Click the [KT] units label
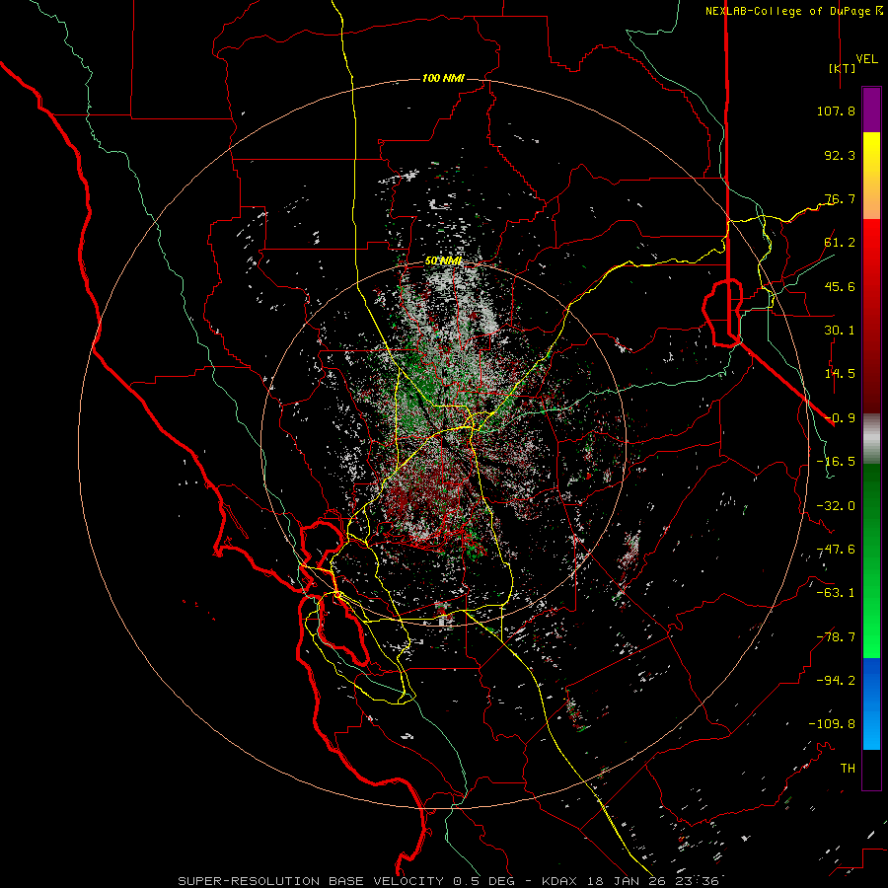 843,68
